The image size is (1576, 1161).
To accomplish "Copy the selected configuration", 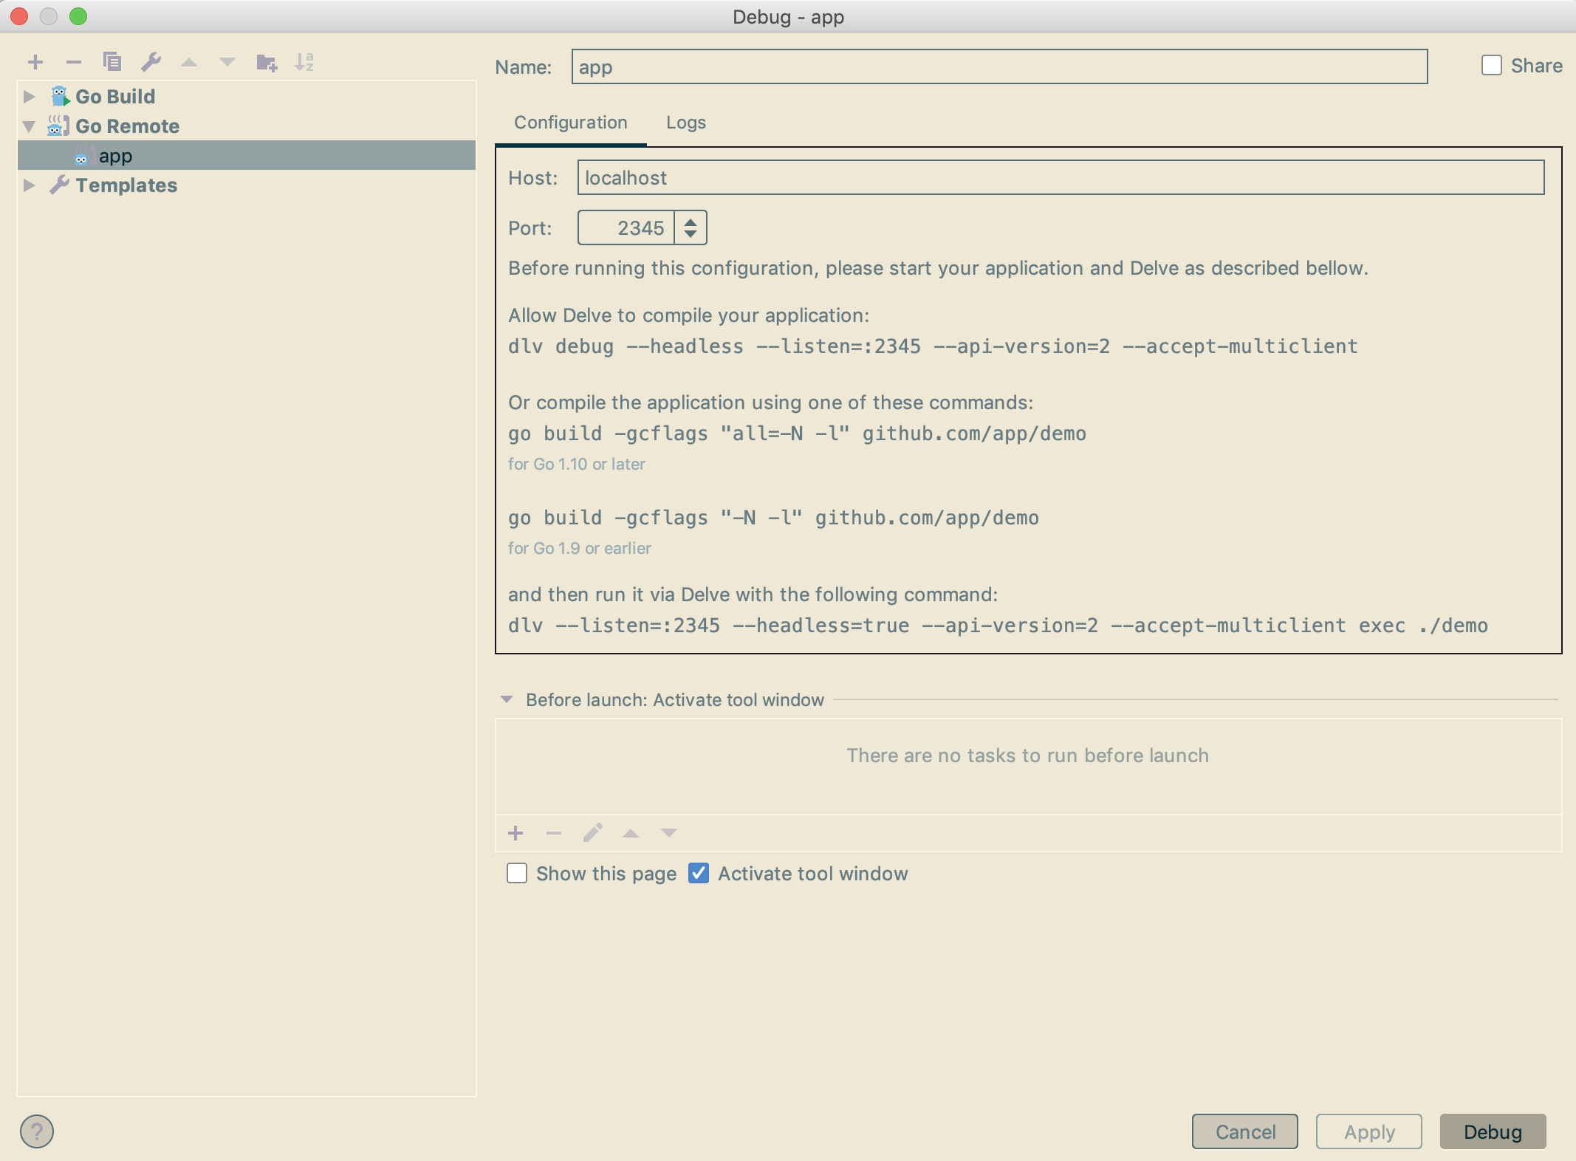I will 112,62.
